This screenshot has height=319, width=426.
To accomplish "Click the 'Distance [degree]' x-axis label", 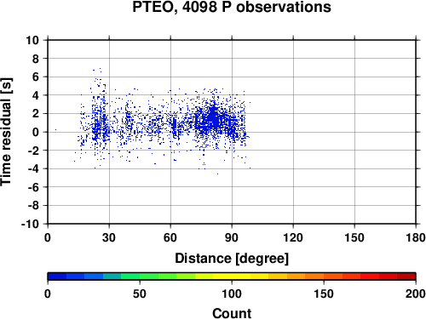I will 232,259.
